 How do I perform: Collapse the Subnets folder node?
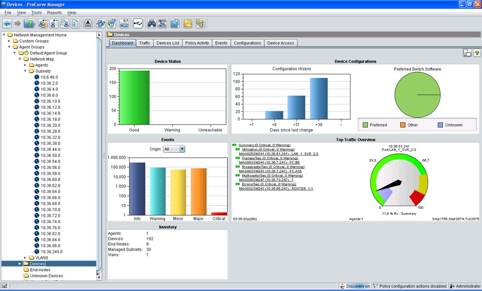click(25, 71)
